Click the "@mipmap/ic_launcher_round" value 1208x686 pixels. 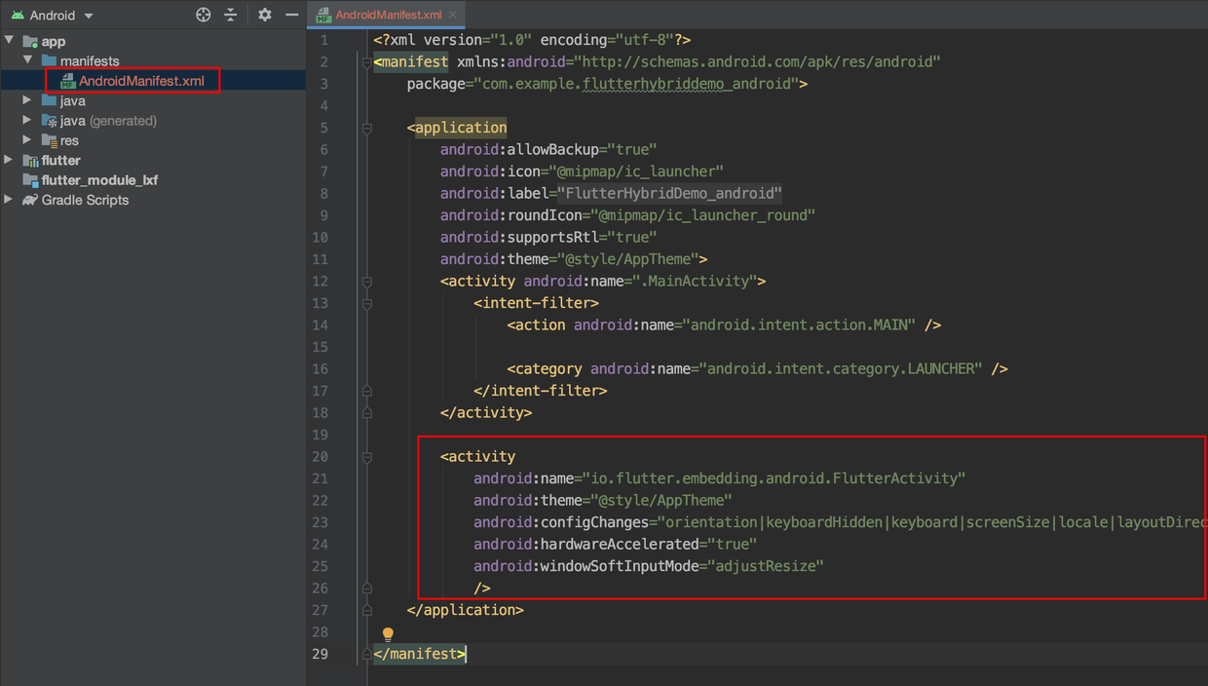[702, 215]
